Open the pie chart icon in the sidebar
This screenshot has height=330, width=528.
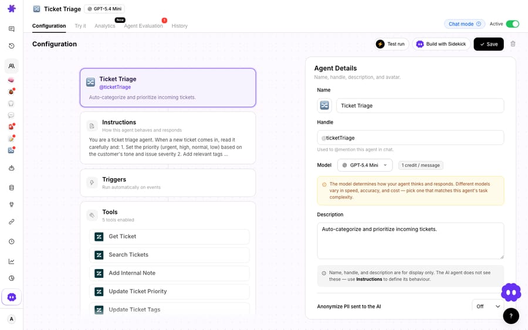click(12, 278)
